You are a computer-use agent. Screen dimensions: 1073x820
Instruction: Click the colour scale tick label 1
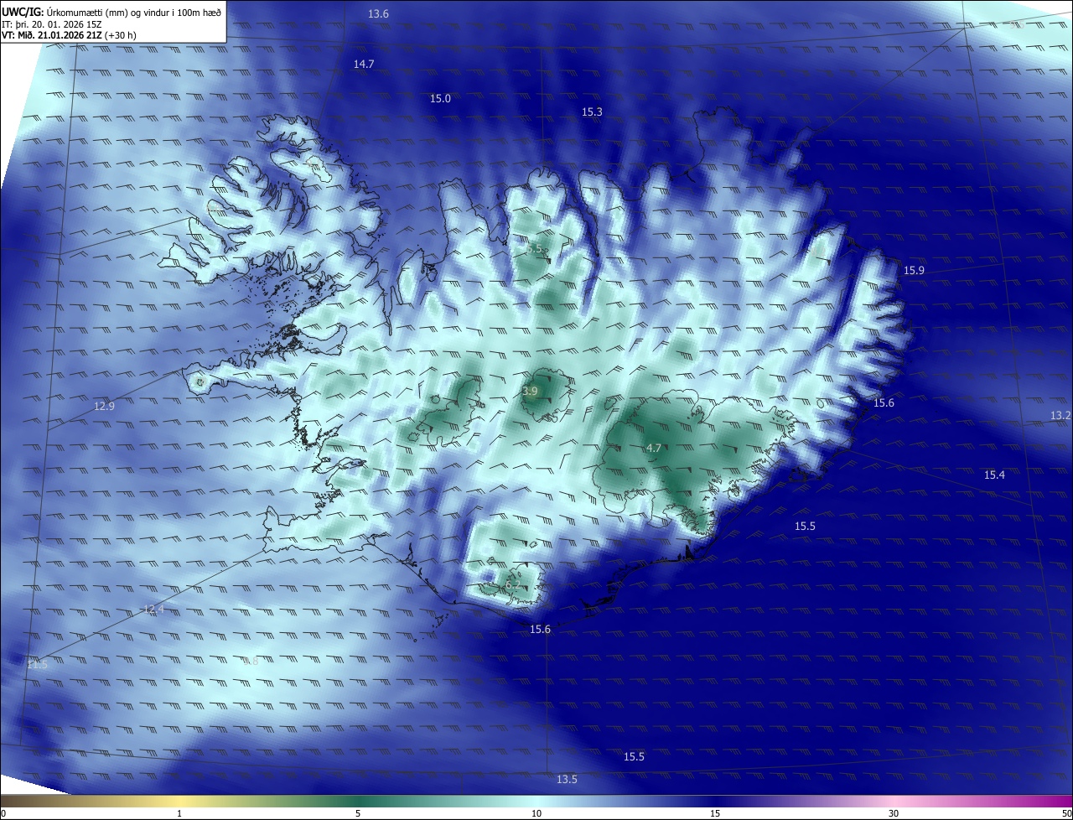[179, 814]
